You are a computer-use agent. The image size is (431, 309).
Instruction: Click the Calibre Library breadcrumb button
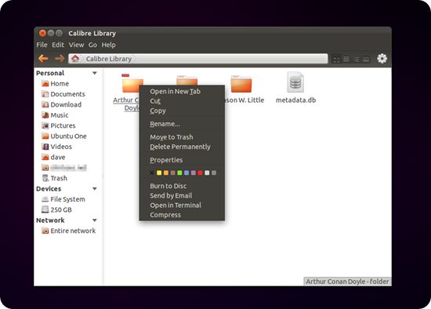click(x=109, y=59)
